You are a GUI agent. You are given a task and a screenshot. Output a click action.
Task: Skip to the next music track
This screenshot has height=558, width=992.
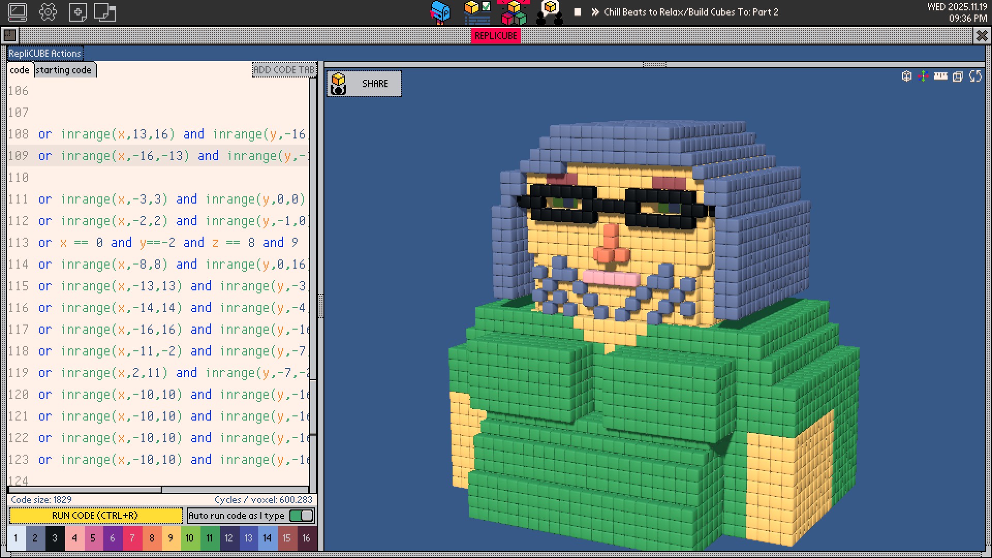click(595, 12)
